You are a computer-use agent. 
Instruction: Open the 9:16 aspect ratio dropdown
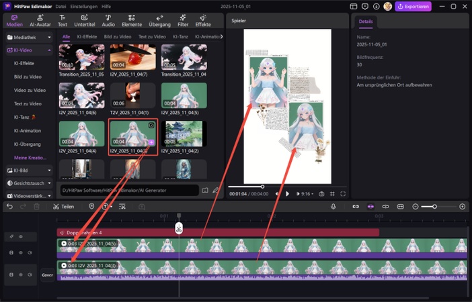pos(306,193)
